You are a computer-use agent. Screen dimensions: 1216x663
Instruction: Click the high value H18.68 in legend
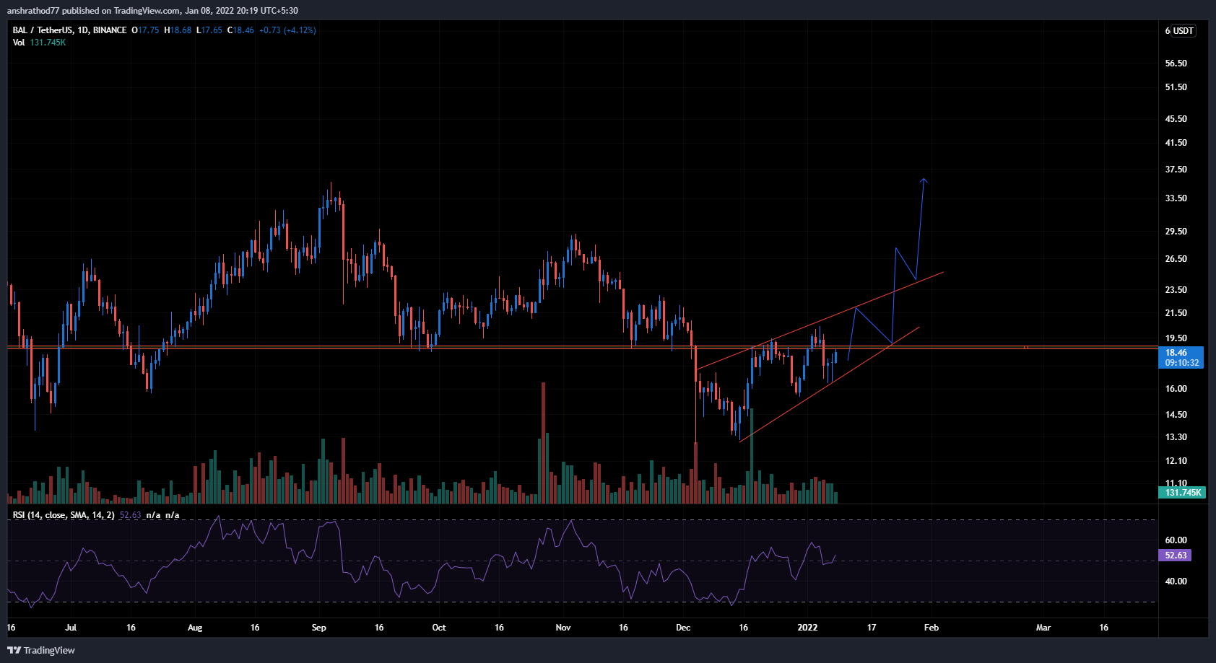pyautogui.click(x=178, y=30)
